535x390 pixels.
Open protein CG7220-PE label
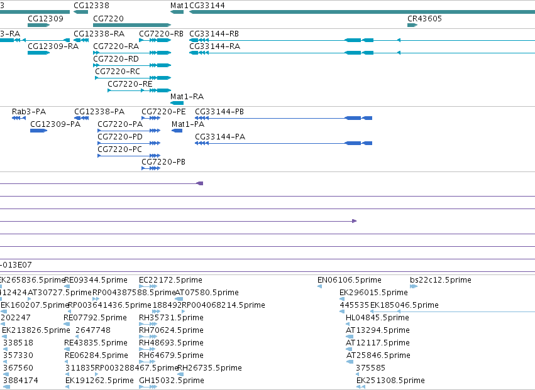click(163, 112)
